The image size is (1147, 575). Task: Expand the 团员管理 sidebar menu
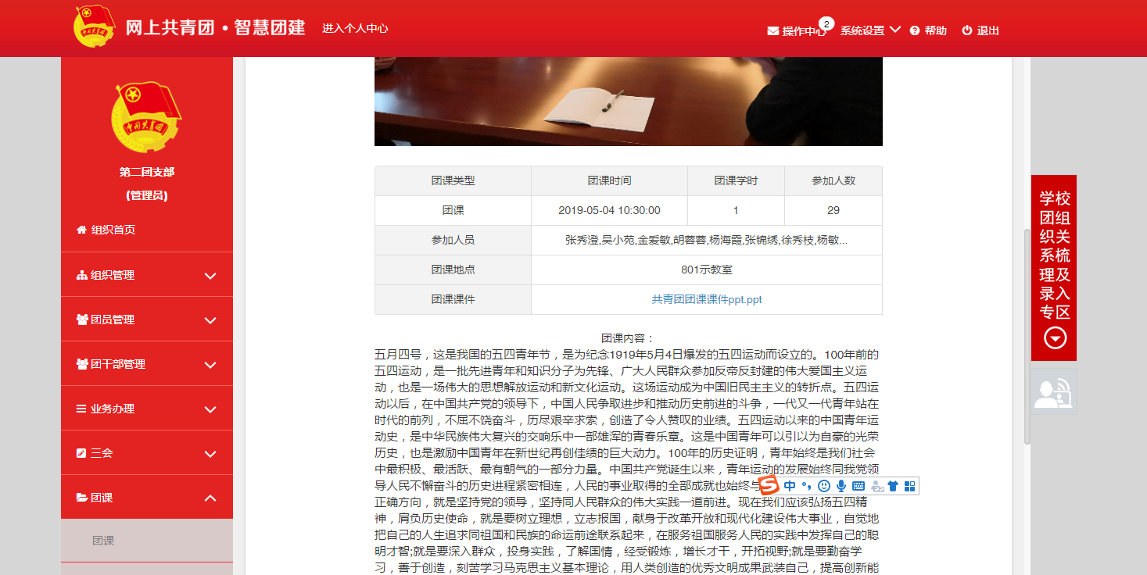[x=147, y=320]
